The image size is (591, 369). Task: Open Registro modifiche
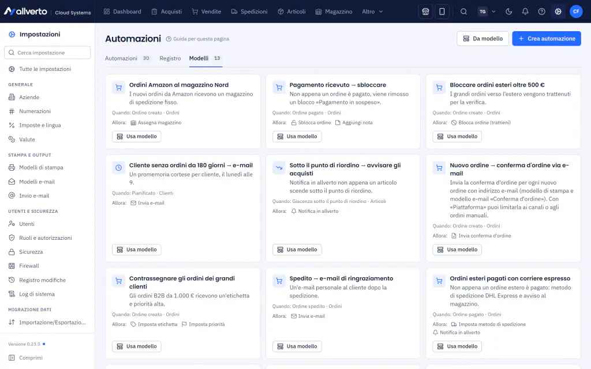coord(47,280)
